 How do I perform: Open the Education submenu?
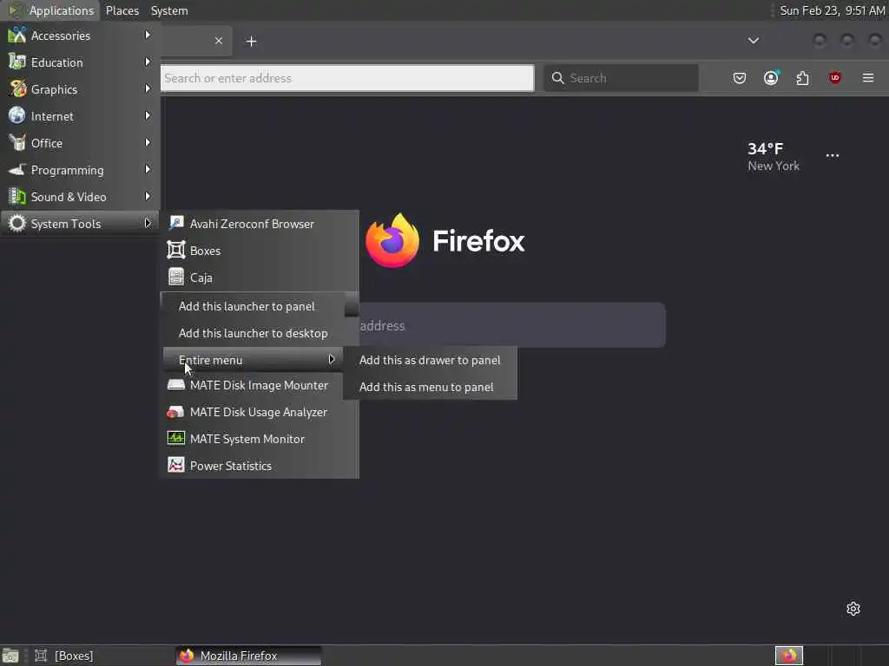(80, 62)
